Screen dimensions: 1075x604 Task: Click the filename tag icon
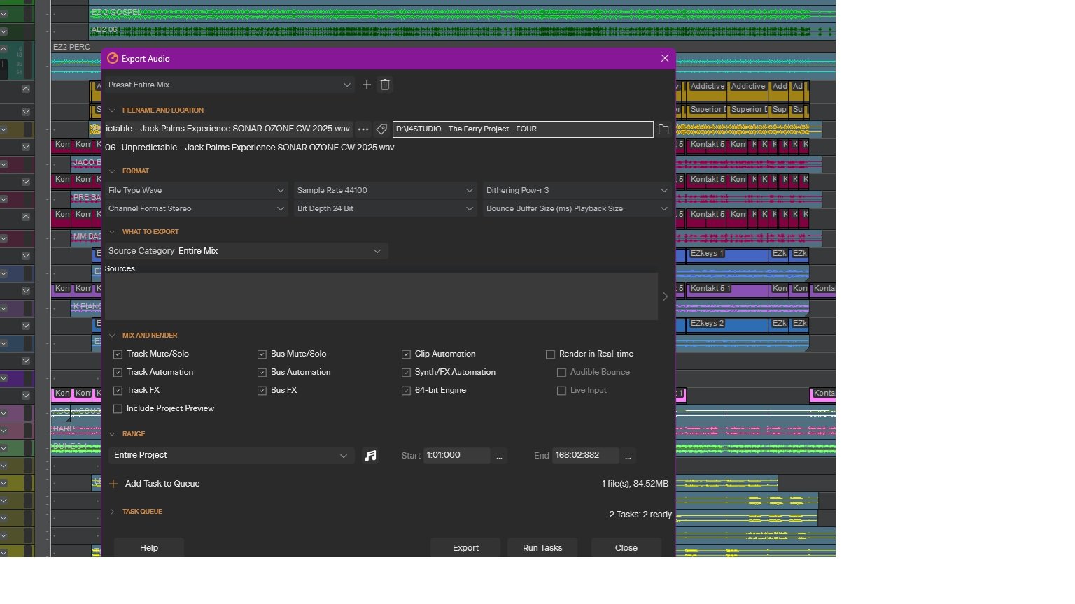381,129
